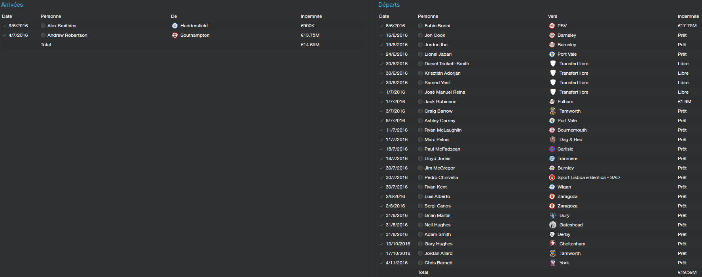Click the Fulham club badge icon
Screen dimensions: 702x277
[552, 102]
